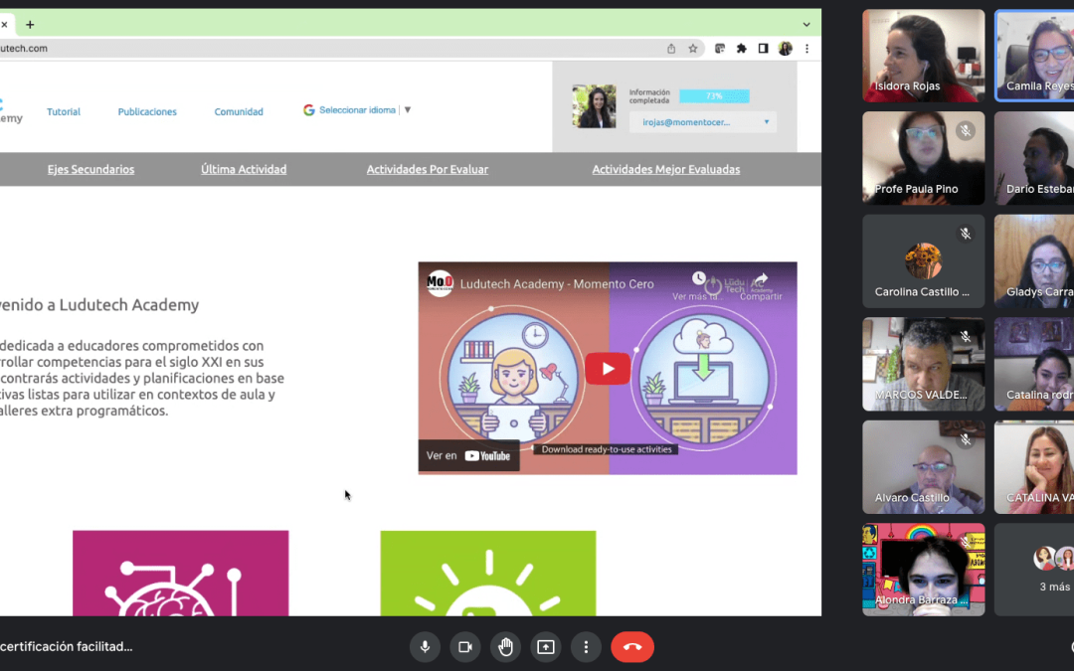Select Dario Esteban video tile
Viewport: 1074px width, 671px height.
click(1034, 158)
